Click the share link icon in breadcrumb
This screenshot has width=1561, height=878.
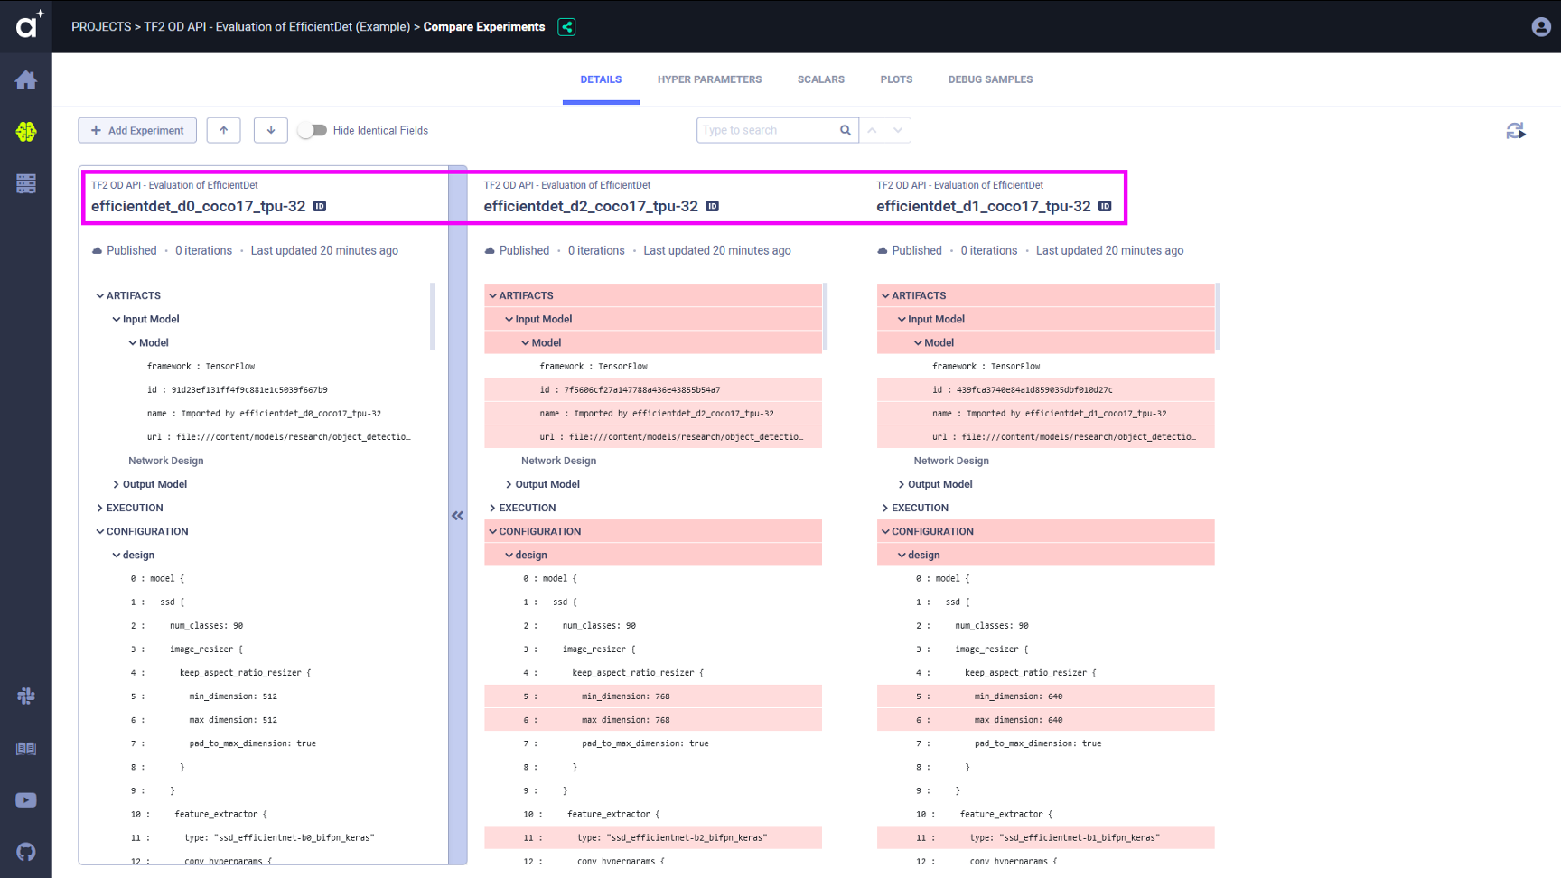pyautogui.click(x=566, y=27)
